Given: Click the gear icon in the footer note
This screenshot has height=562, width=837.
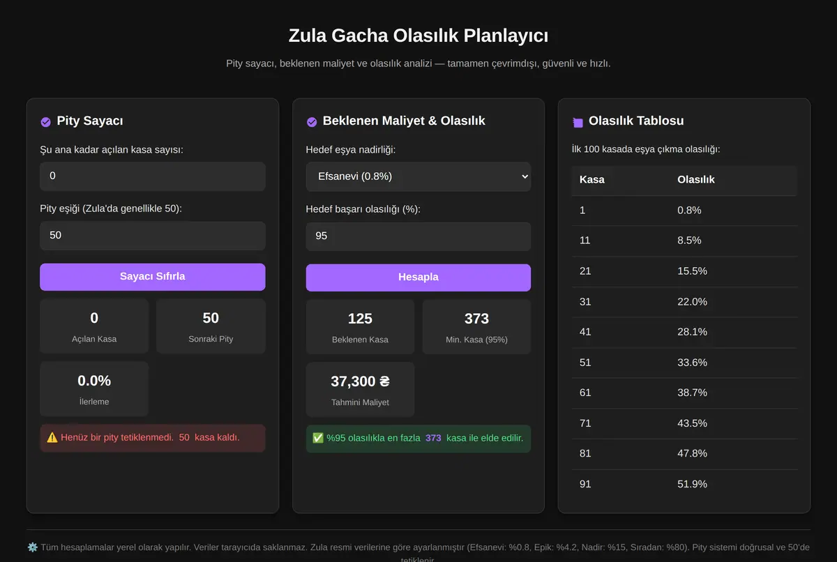Looking at the screenshot, I should tap(33, 547).
